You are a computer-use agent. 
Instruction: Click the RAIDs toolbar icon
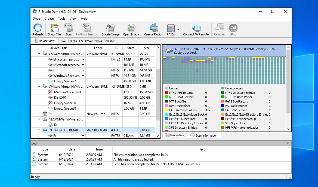(171, 28)
